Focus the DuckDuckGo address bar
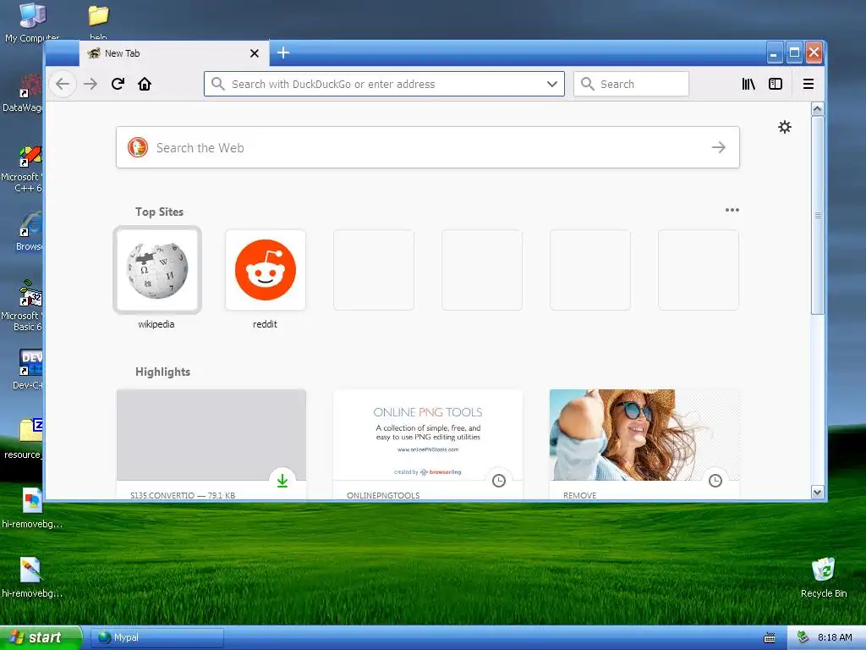The width and height of the screenshot is (866, 650). (384, 84)
